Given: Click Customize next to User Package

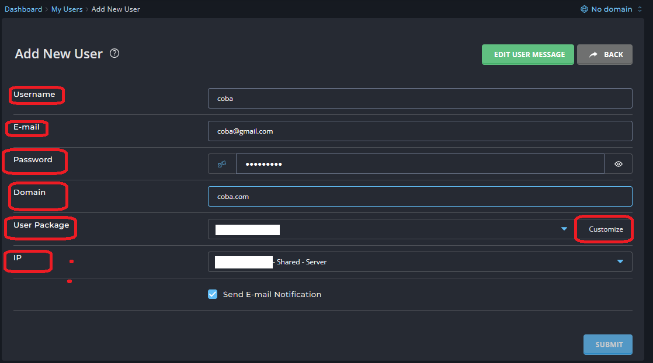Looking at the screenshot, I should click(606, 229).
